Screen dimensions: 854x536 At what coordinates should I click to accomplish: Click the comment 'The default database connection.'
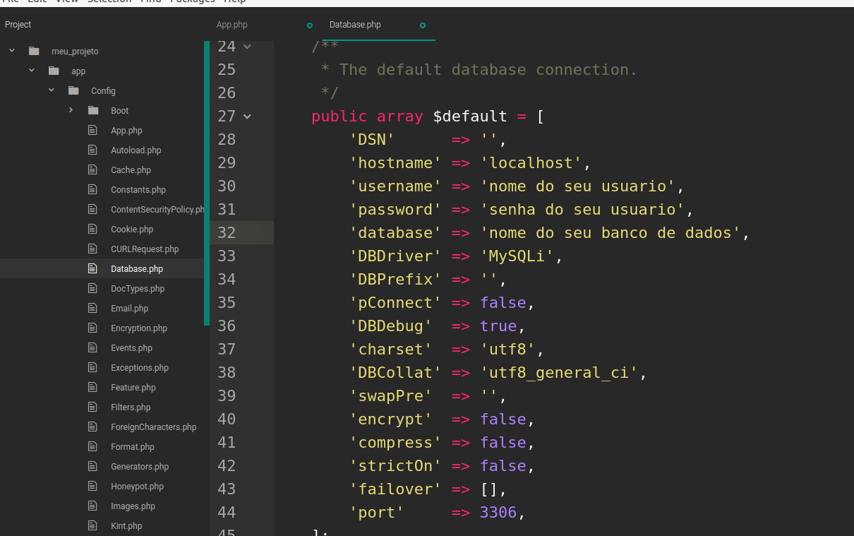click(x=488, y=69)
